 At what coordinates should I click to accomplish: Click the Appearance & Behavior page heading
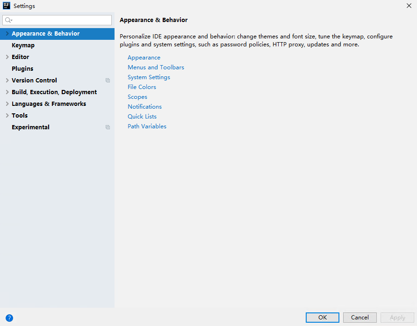[x=153, y=20]
